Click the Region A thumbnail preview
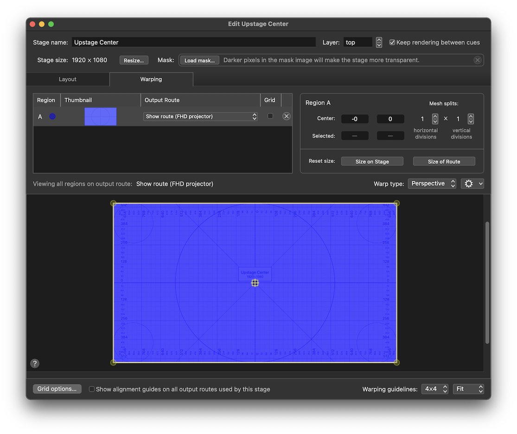This screenshot has width=517, height=434. pyautogui.click(x=100, y=116)
